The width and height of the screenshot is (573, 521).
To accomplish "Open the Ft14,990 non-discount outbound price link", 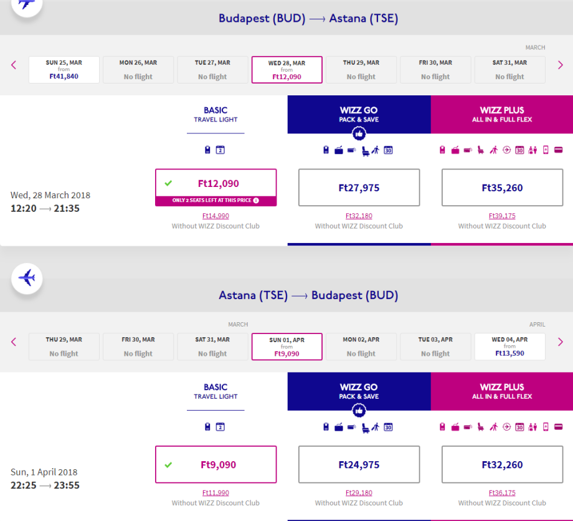I will [215, 216].
